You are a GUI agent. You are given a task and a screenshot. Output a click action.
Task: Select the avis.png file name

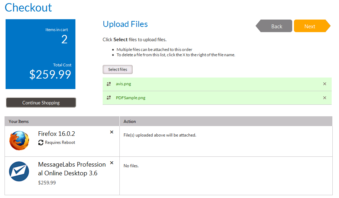click(124, 84)
